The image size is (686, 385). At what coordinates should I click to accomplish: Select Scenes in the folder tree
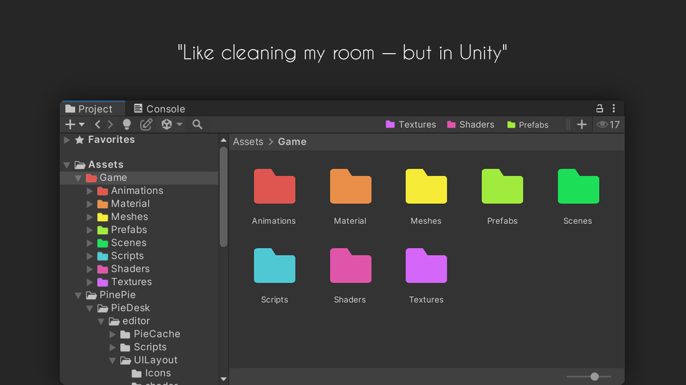139,243
